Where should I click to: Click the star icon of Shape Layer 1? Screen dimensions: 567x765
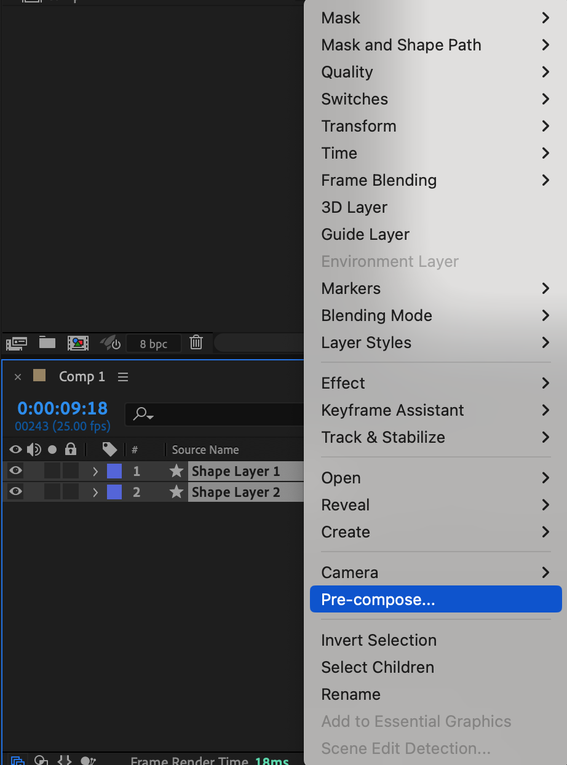point(176,472)
